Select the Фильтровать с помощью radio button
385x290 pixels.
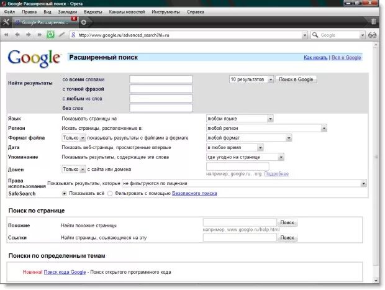110,194
